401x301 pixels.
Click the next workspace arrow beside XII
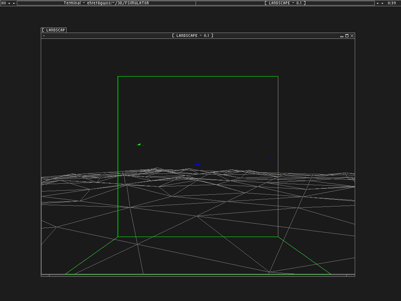click(x=14, y=3)
